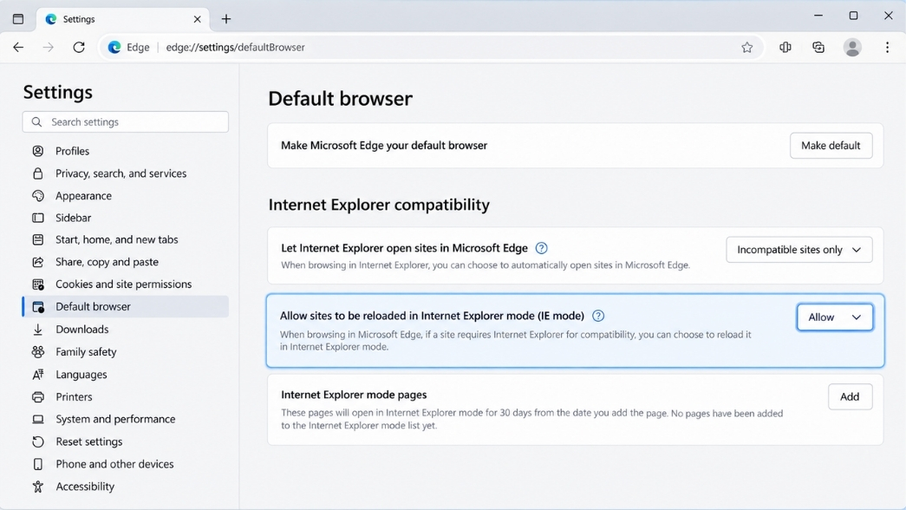
Task: Click the Sidebar panel icon
Action: 38,218
